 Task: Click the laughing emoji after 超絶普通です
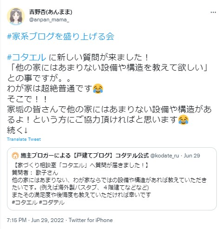98,89
